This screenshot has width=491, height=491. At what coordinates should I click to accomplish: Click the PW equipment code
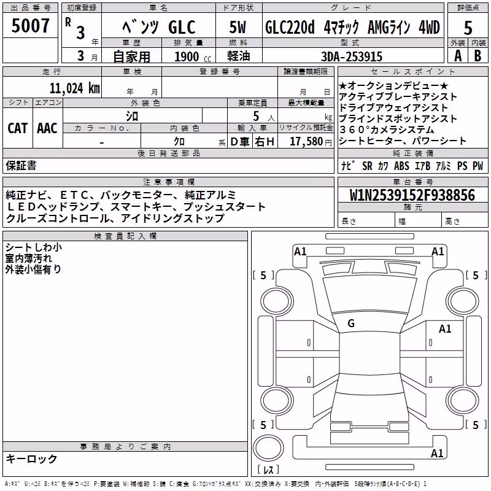click(x=478, y=166)
